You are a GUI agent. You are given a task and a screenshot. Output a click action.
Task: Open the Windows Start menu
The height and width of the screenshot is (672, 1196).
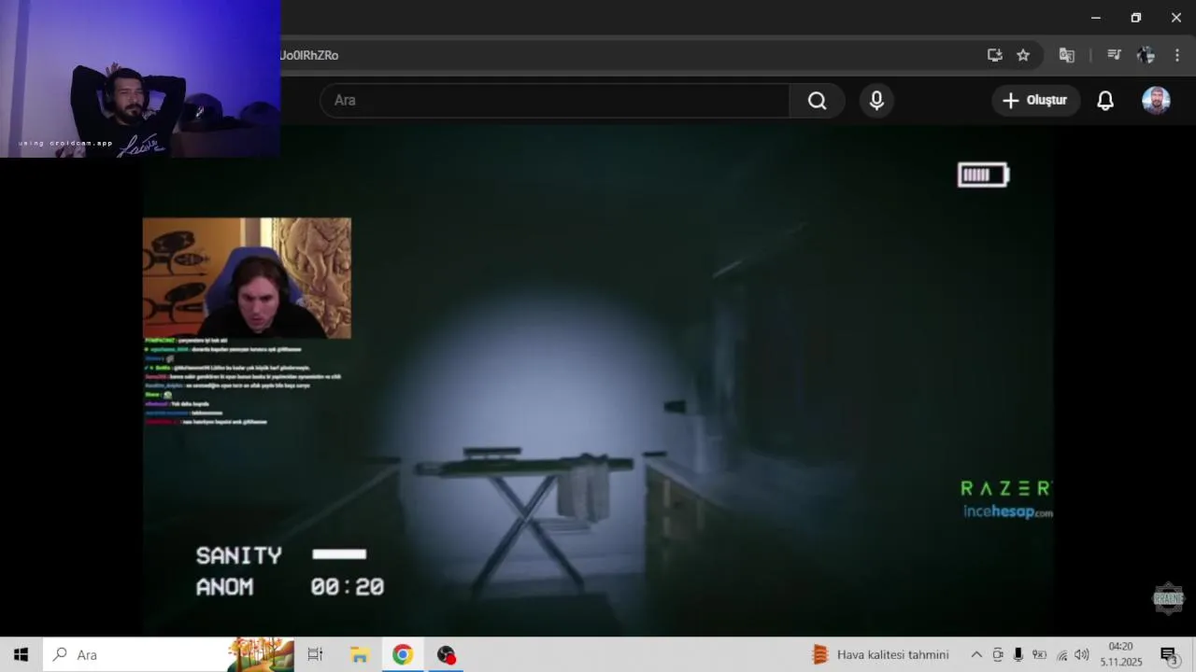point(21,654)
